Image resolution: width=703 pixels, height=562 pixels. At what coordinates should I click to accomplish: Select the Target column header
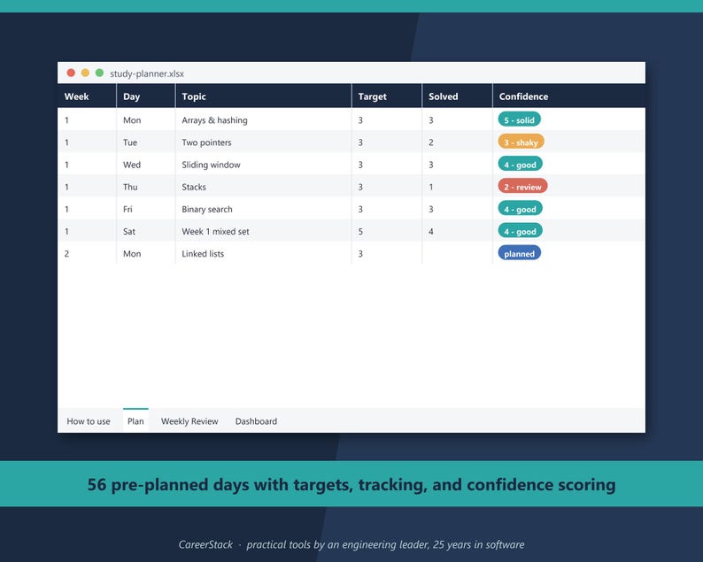pyautogui.click(x=386, y=96)
